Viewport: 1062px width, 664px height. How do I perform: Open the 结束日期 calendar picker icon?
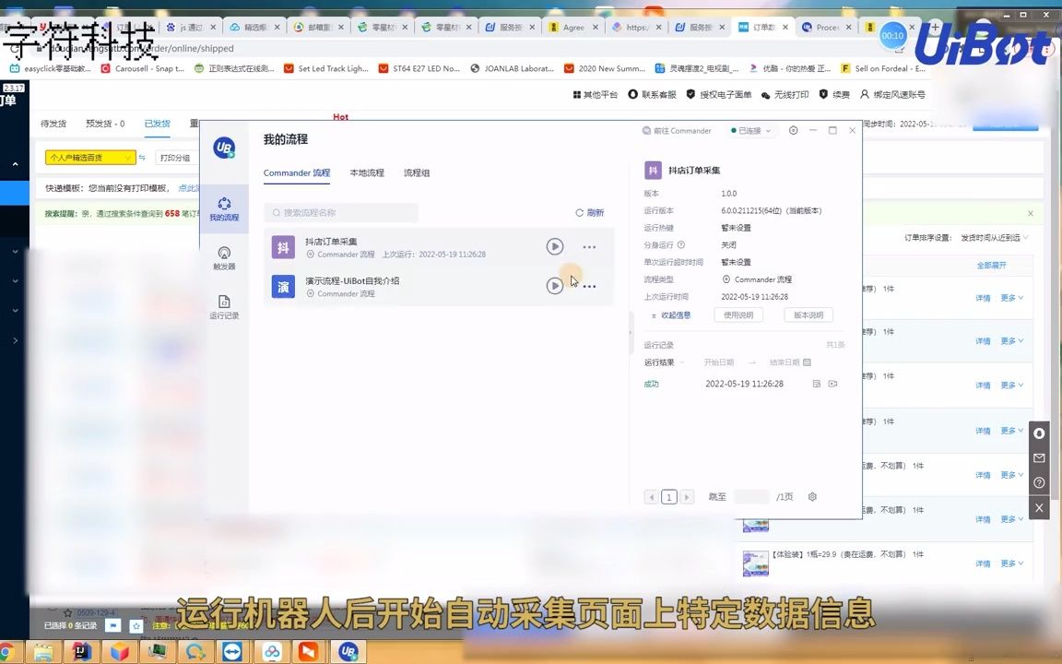pyautogui.click(x=807, y=362)
